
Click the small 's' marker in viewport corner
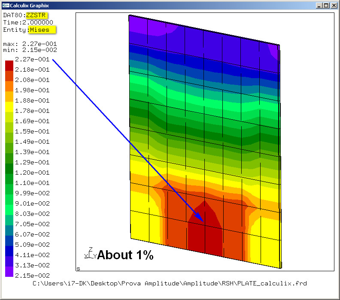coord(78,269)
